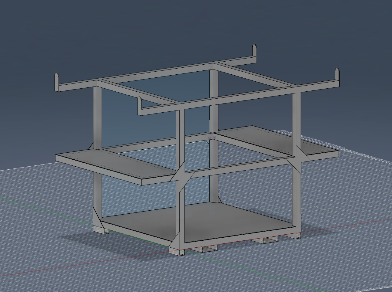Image resolution: width=392 pixels, height=292 pixels.
Task: Click the foot block under the left corner post
Action: [99, 229]
